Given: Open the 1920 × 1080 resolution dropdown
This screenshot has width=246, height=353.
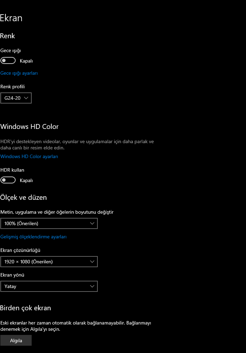Looking at the screenshot, I should (x=49, y=262).
